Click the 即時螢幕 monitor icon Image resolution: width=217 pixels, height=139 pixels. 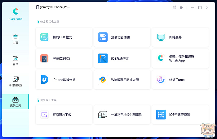161,37
